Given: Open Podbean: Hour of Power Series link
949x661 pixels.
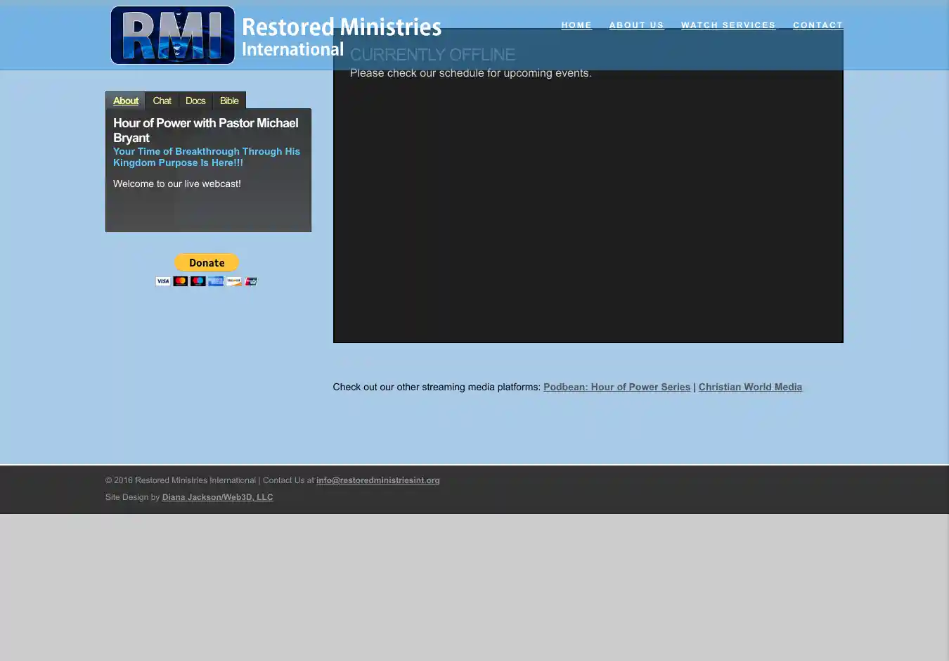Looking at the screenshot, I should [616, 387].
